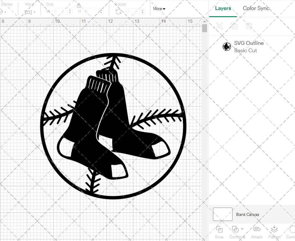Screen dimensions: 295x241
Task: Open the More dropdown menu
Action: pos(159,9)
